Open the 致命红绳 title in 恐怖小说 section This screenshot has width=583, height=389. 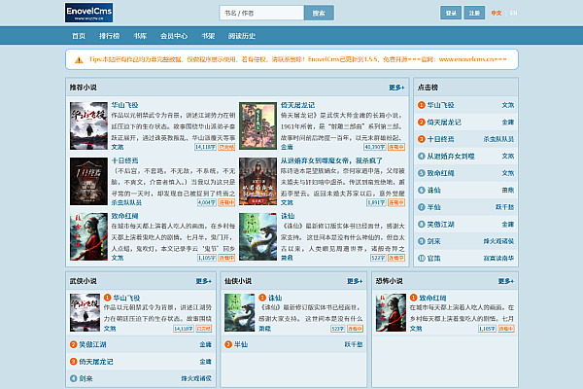click(432, 298)
